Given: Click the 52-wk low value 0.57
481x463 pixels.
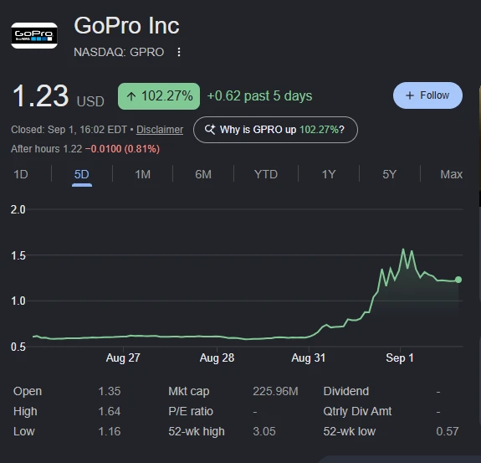Looking at the screenshot, I should (x=448, y=431).
